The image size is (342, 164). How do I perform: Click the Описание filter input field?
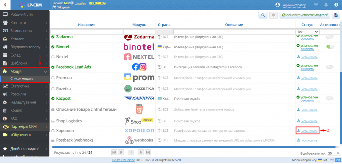click(234, 32)
